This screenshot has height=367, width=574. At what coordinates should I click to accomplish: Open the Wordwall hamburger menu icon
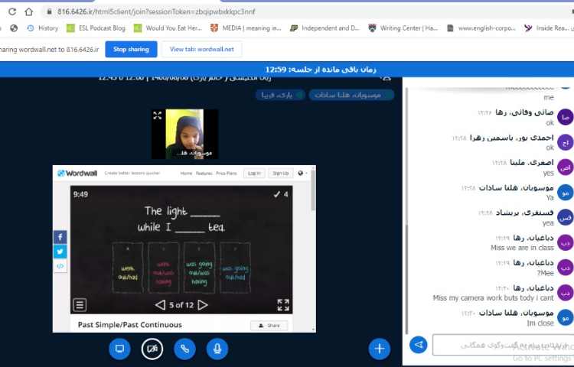pos(80,305)
